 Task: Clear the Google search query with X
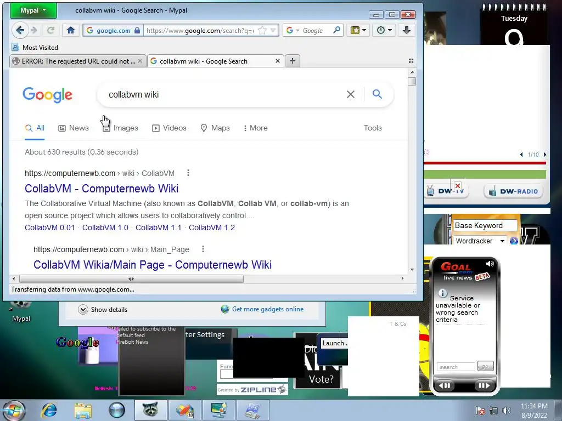pyautogui.click(x=351, y=94)
